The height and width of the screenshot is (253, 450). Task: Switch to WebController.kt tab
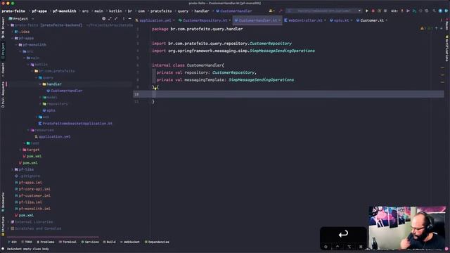tap(304, 20)
